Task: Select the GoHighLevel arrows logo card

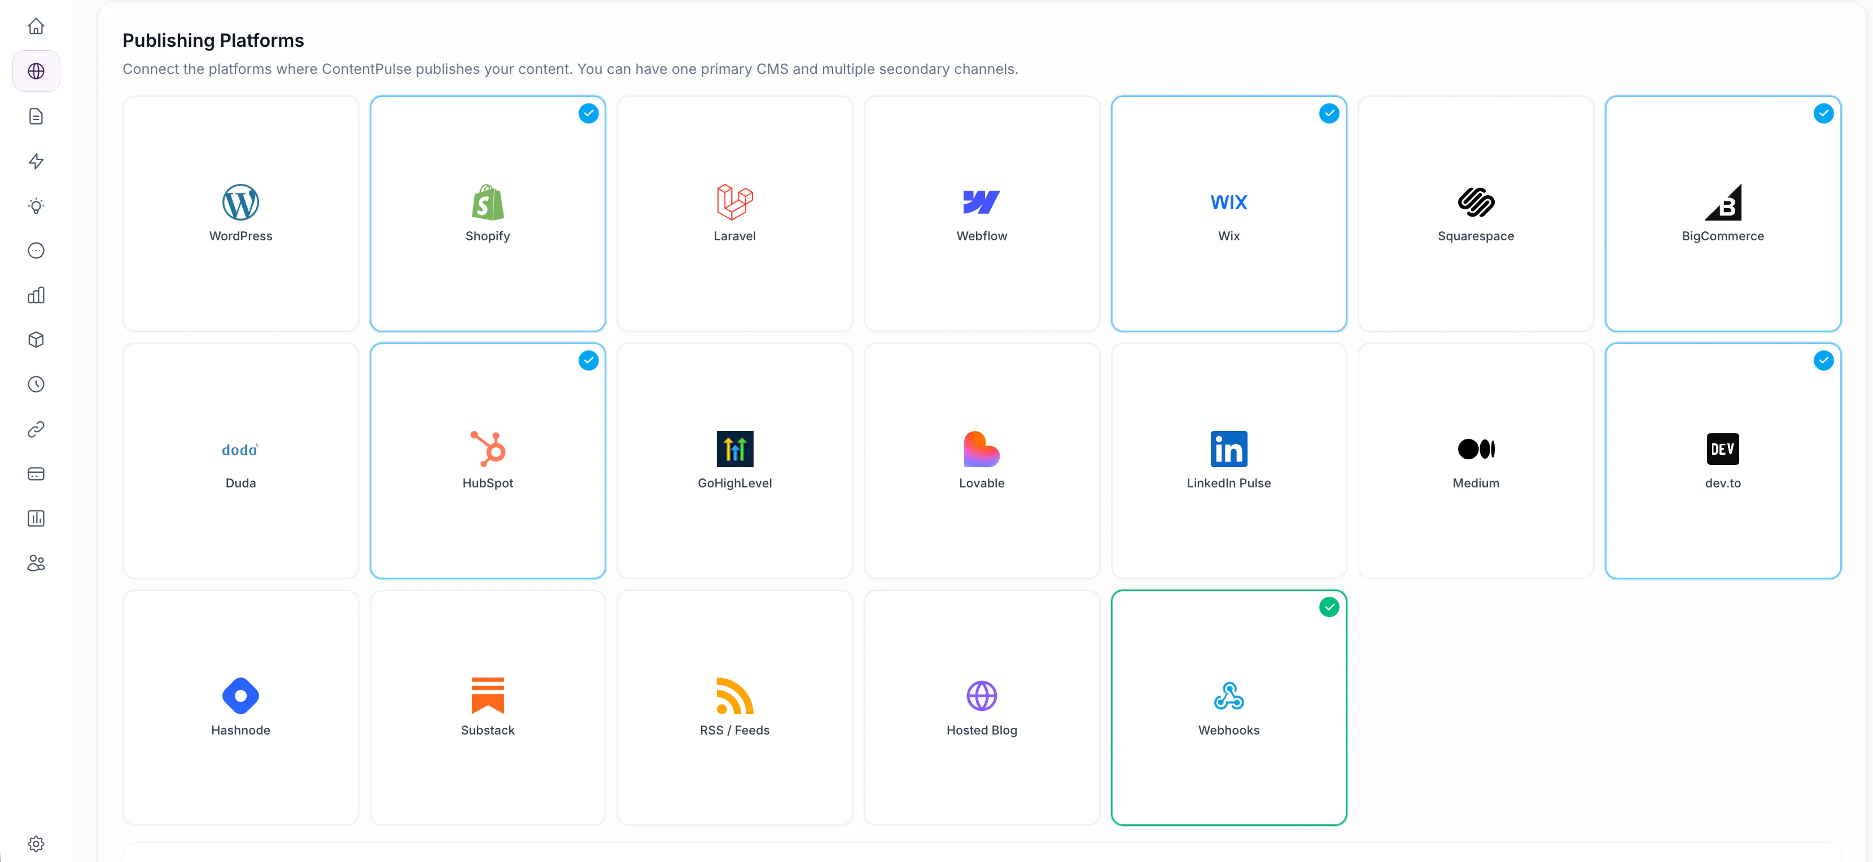Action: pos(734,461)
